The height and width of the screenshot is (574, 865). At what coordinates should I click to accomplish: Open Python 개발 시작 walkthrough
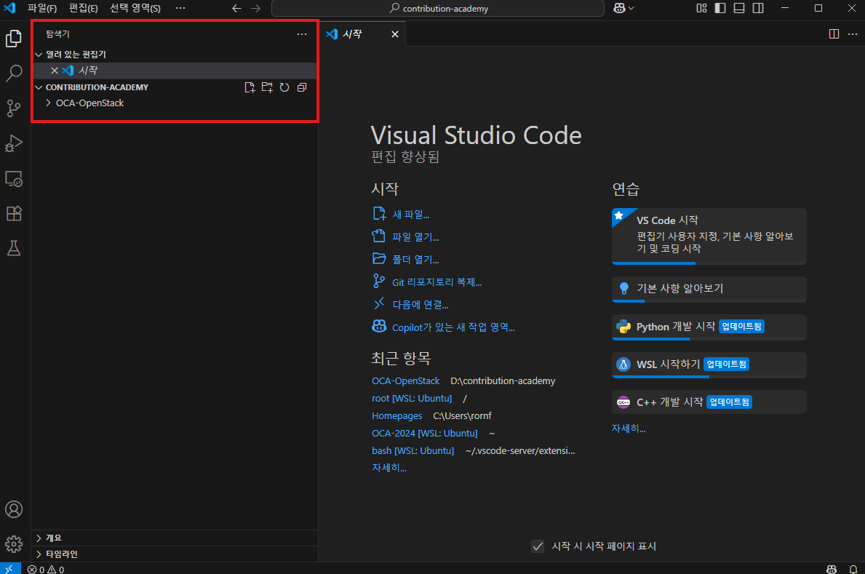pos(709,327)
